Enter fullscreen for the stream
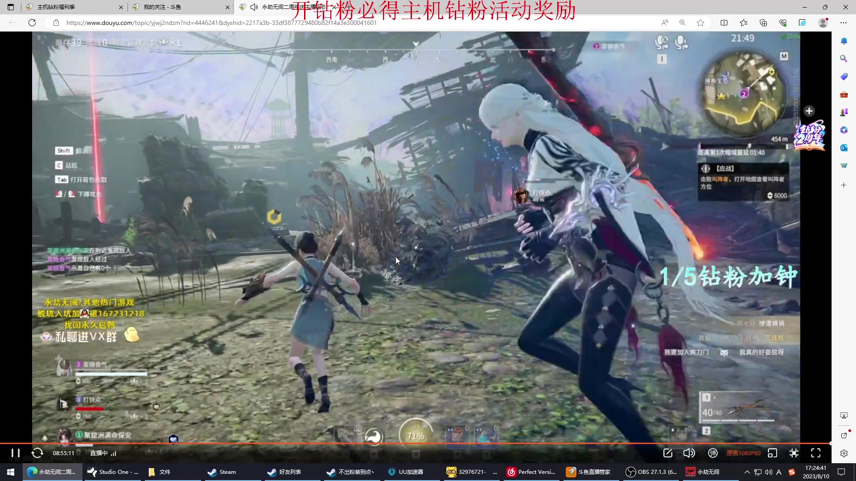 pos(816,453)
